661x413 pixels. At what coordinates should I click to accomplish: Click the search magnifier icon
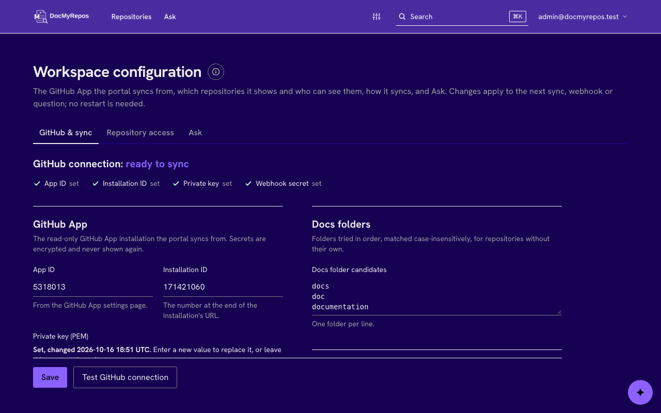point(402,17)
